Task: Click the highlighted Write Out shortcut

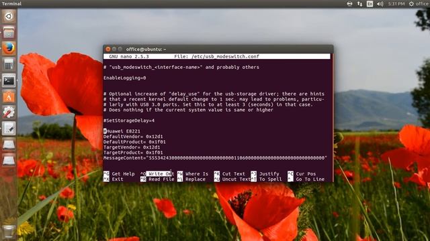Action: (160, 174)
